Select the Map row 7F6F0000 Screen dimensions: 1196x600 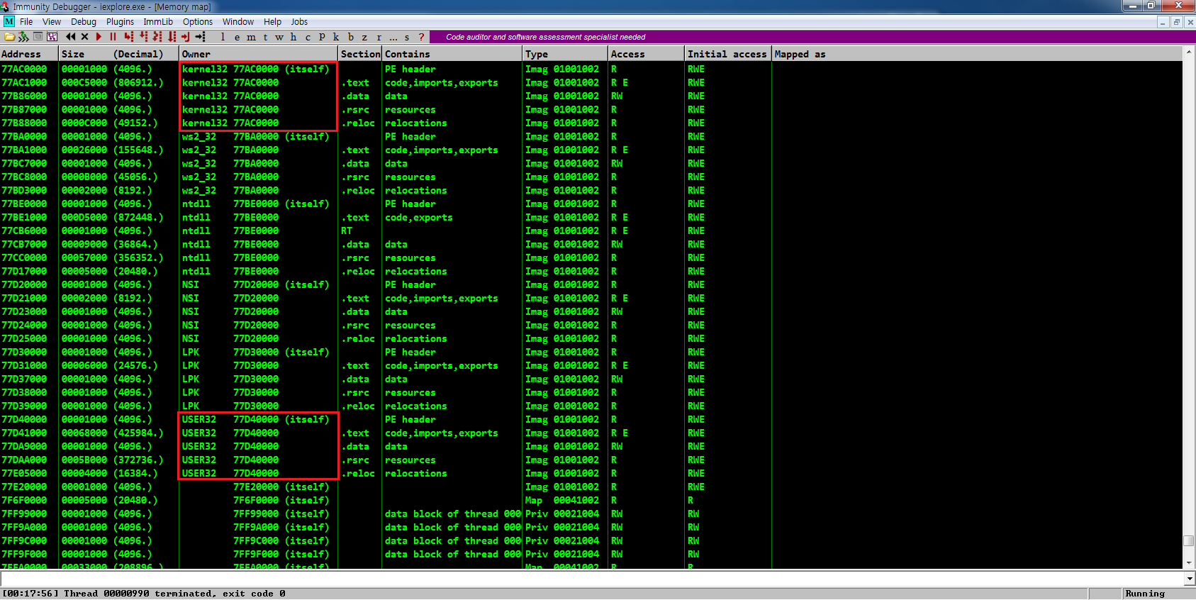pyautogui.click(x=591, y=501)
